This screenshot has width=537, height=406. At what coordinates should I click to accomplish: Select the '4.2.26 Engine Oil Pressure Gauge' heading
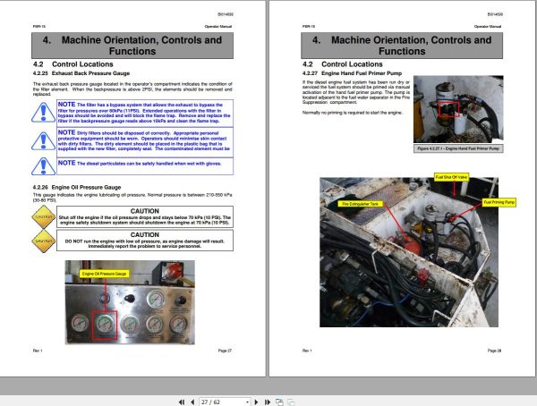[x=77, y=187]
